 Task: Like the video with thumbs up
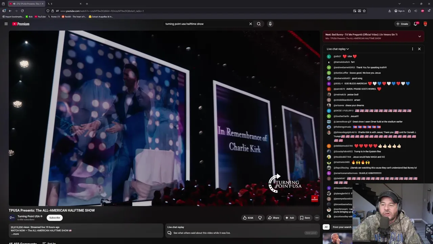tap(248, 218)
